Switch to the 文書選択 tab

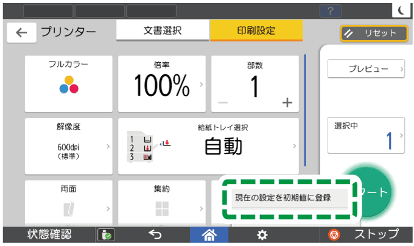[x=163, y=30]
